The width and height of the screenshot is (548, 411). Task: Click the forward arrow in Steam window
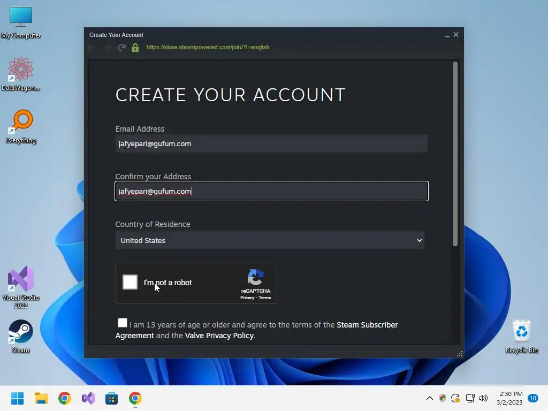(x=108, y=48)
